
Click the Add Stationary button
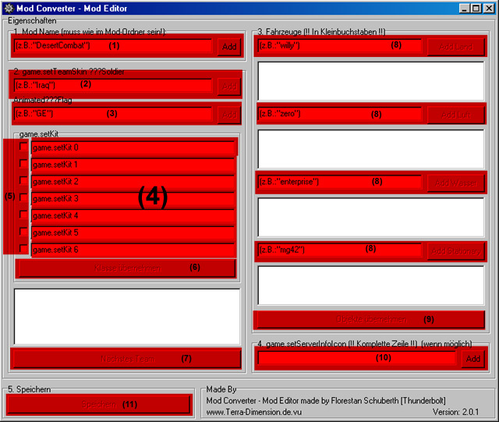[x=456, y=250]
